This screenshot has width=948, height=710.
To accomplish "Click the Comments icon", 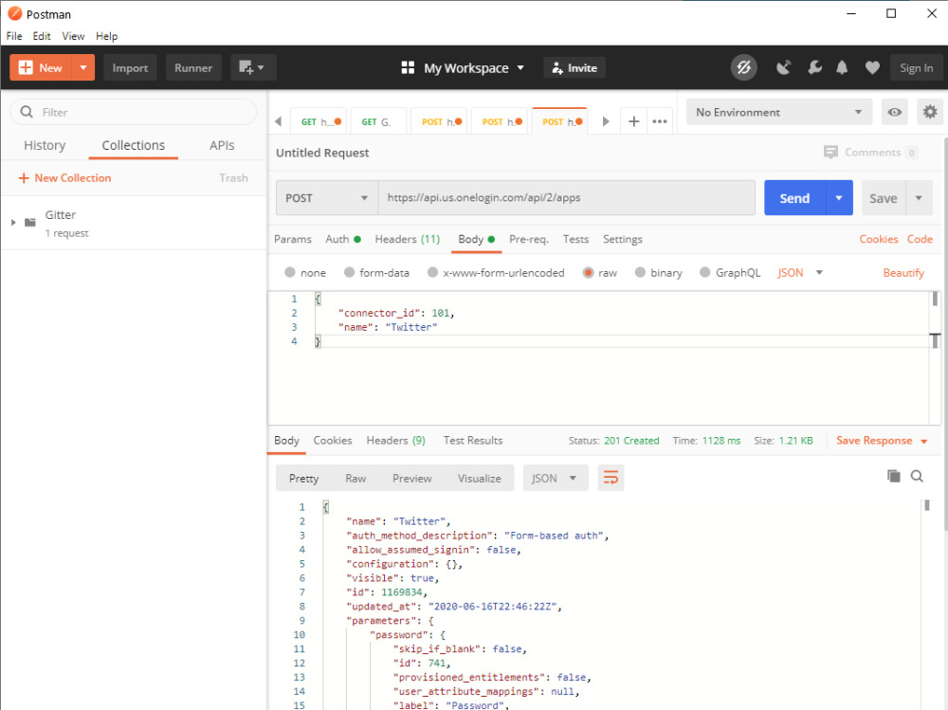I will pos(830,153).
